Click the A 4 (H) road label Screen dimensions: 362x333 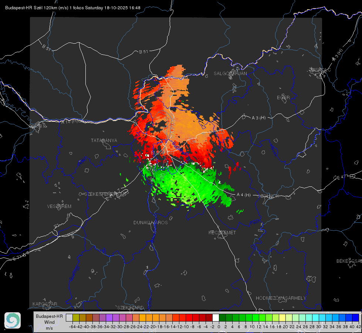pos(243,195)
